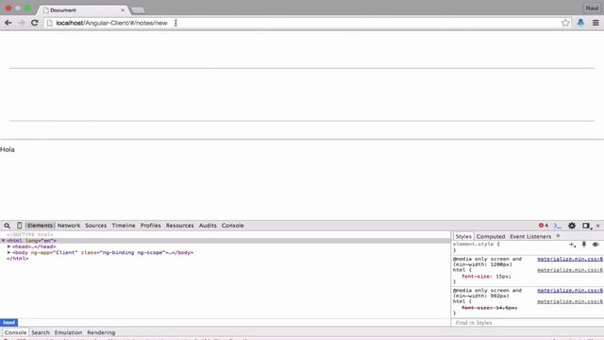
Task: Click the Find in Styles field
Action: [527, 323]
